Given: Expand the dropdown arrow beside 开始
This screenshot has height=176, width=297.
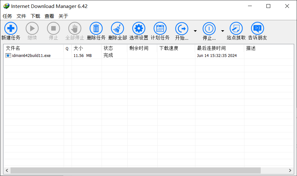Looking at the screenshot, I should pos(195,31).
